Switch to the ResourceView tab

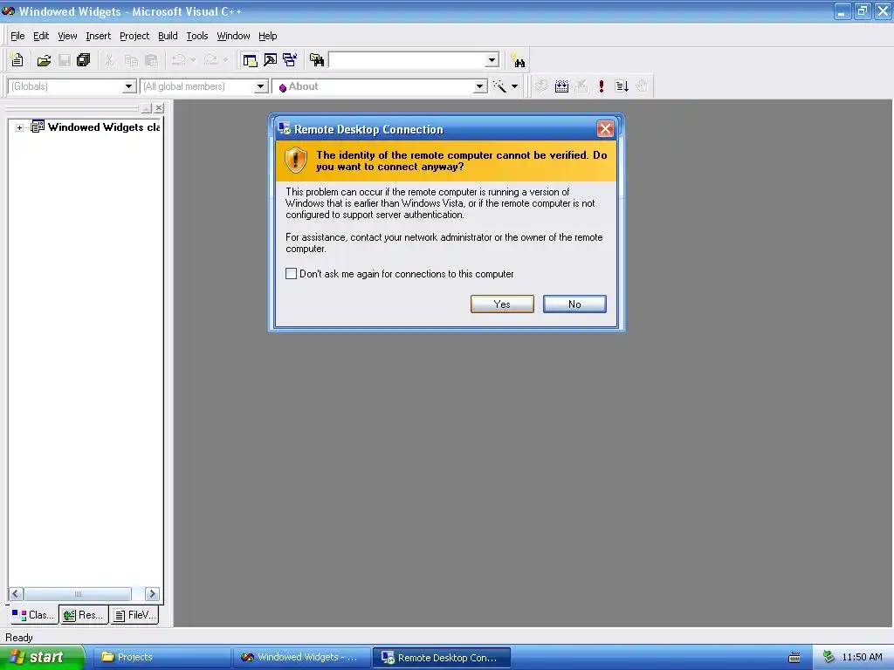84,615
